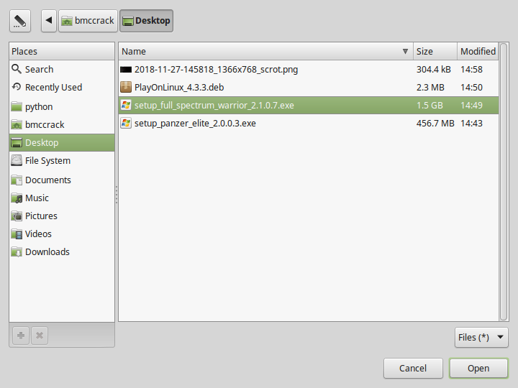The height and width of the screenshot is (388, 518).
Task: Click the 14:43 modified time
Action: tap(471, 123)
